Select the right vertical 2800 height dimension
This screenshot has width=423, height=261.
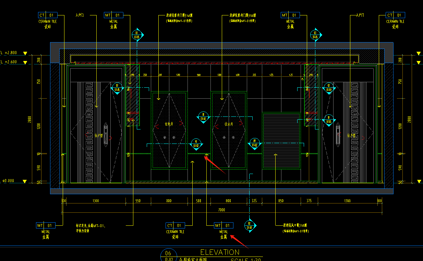409,120
